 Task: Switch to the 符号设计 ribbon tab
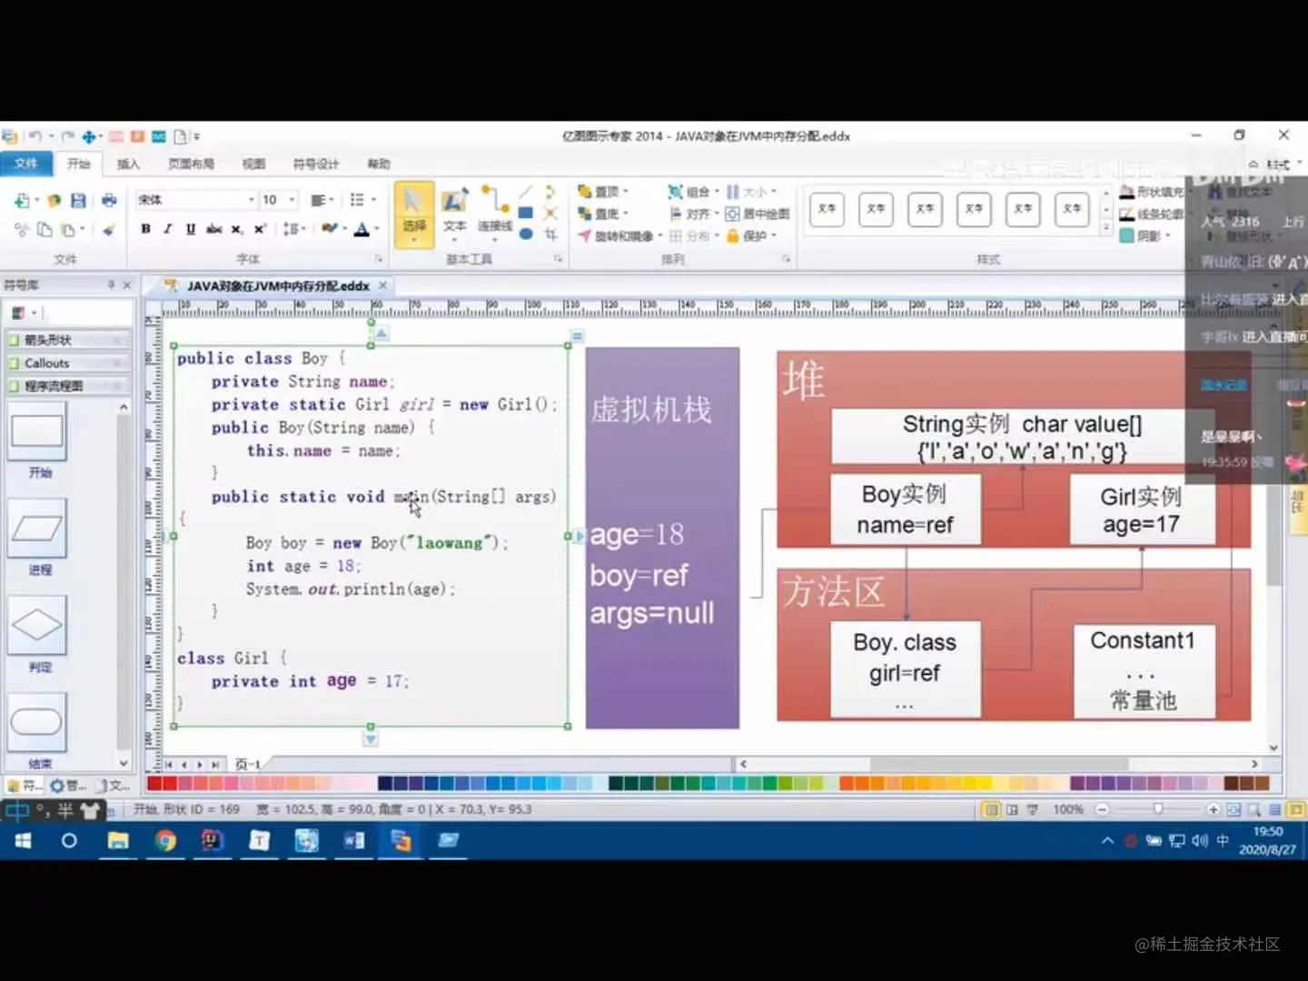(315, 163)
